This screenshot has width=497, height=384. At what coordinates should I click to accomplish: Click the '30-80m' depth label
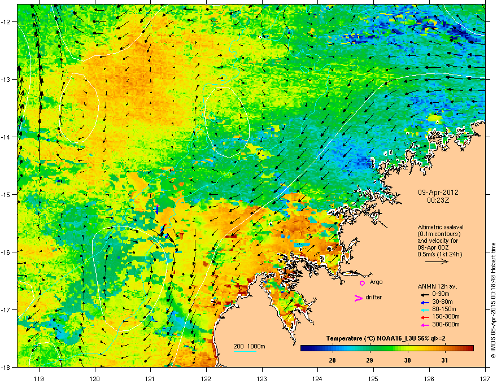click(442, 302)
